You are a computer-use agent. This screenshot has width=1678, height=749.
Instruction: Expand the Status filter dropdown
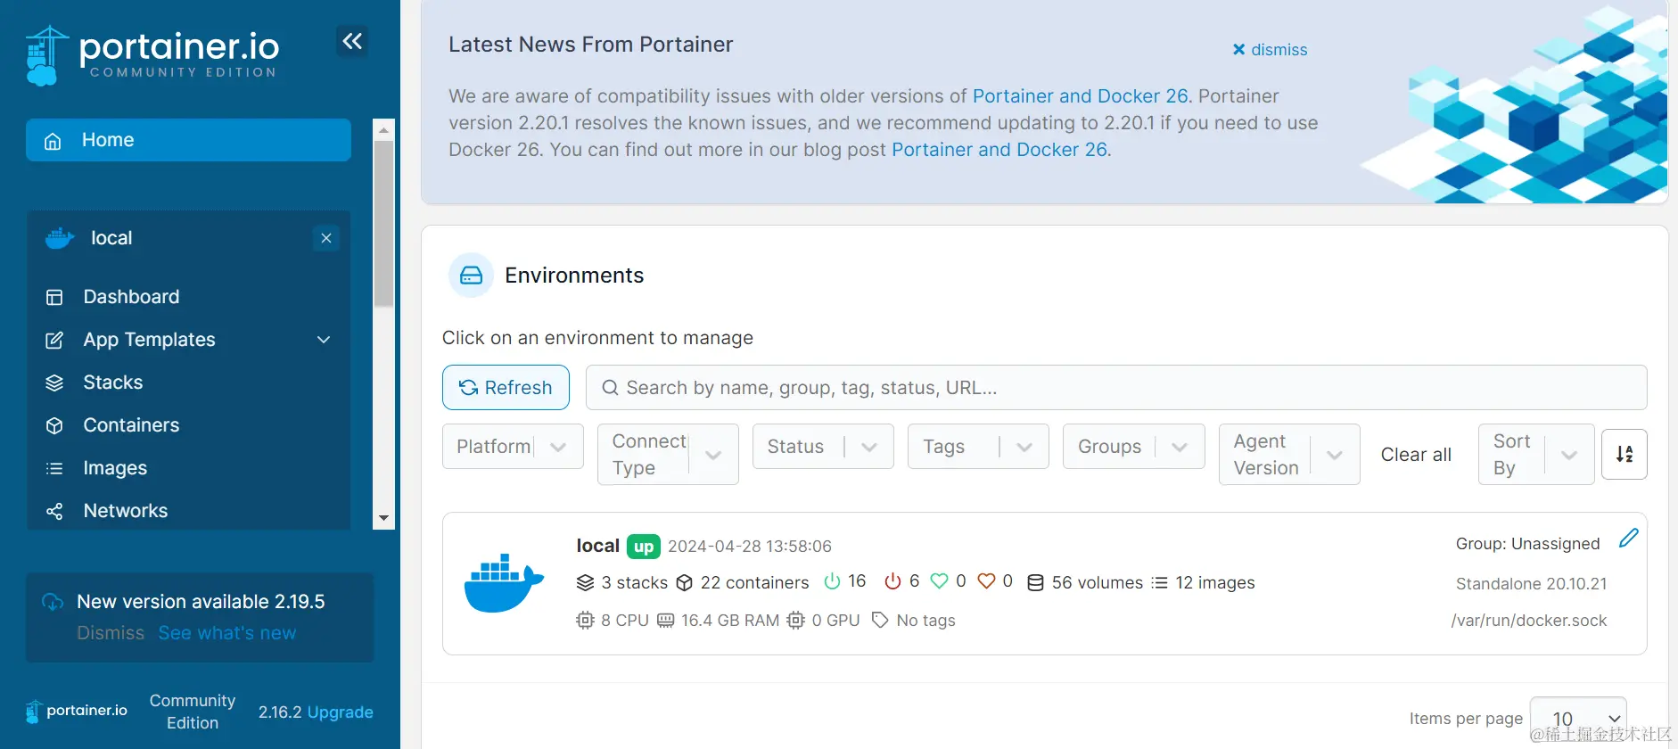pos(822,447)
